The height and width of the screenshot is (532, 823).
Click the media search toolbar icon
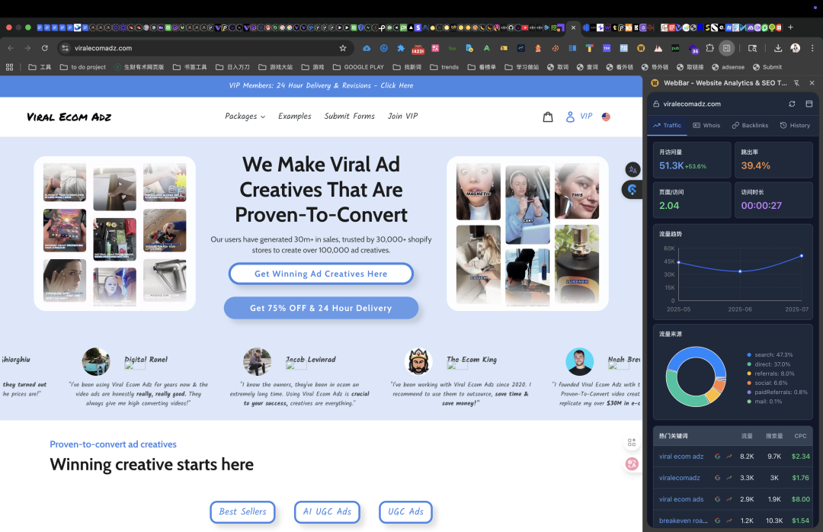point(752,48)
